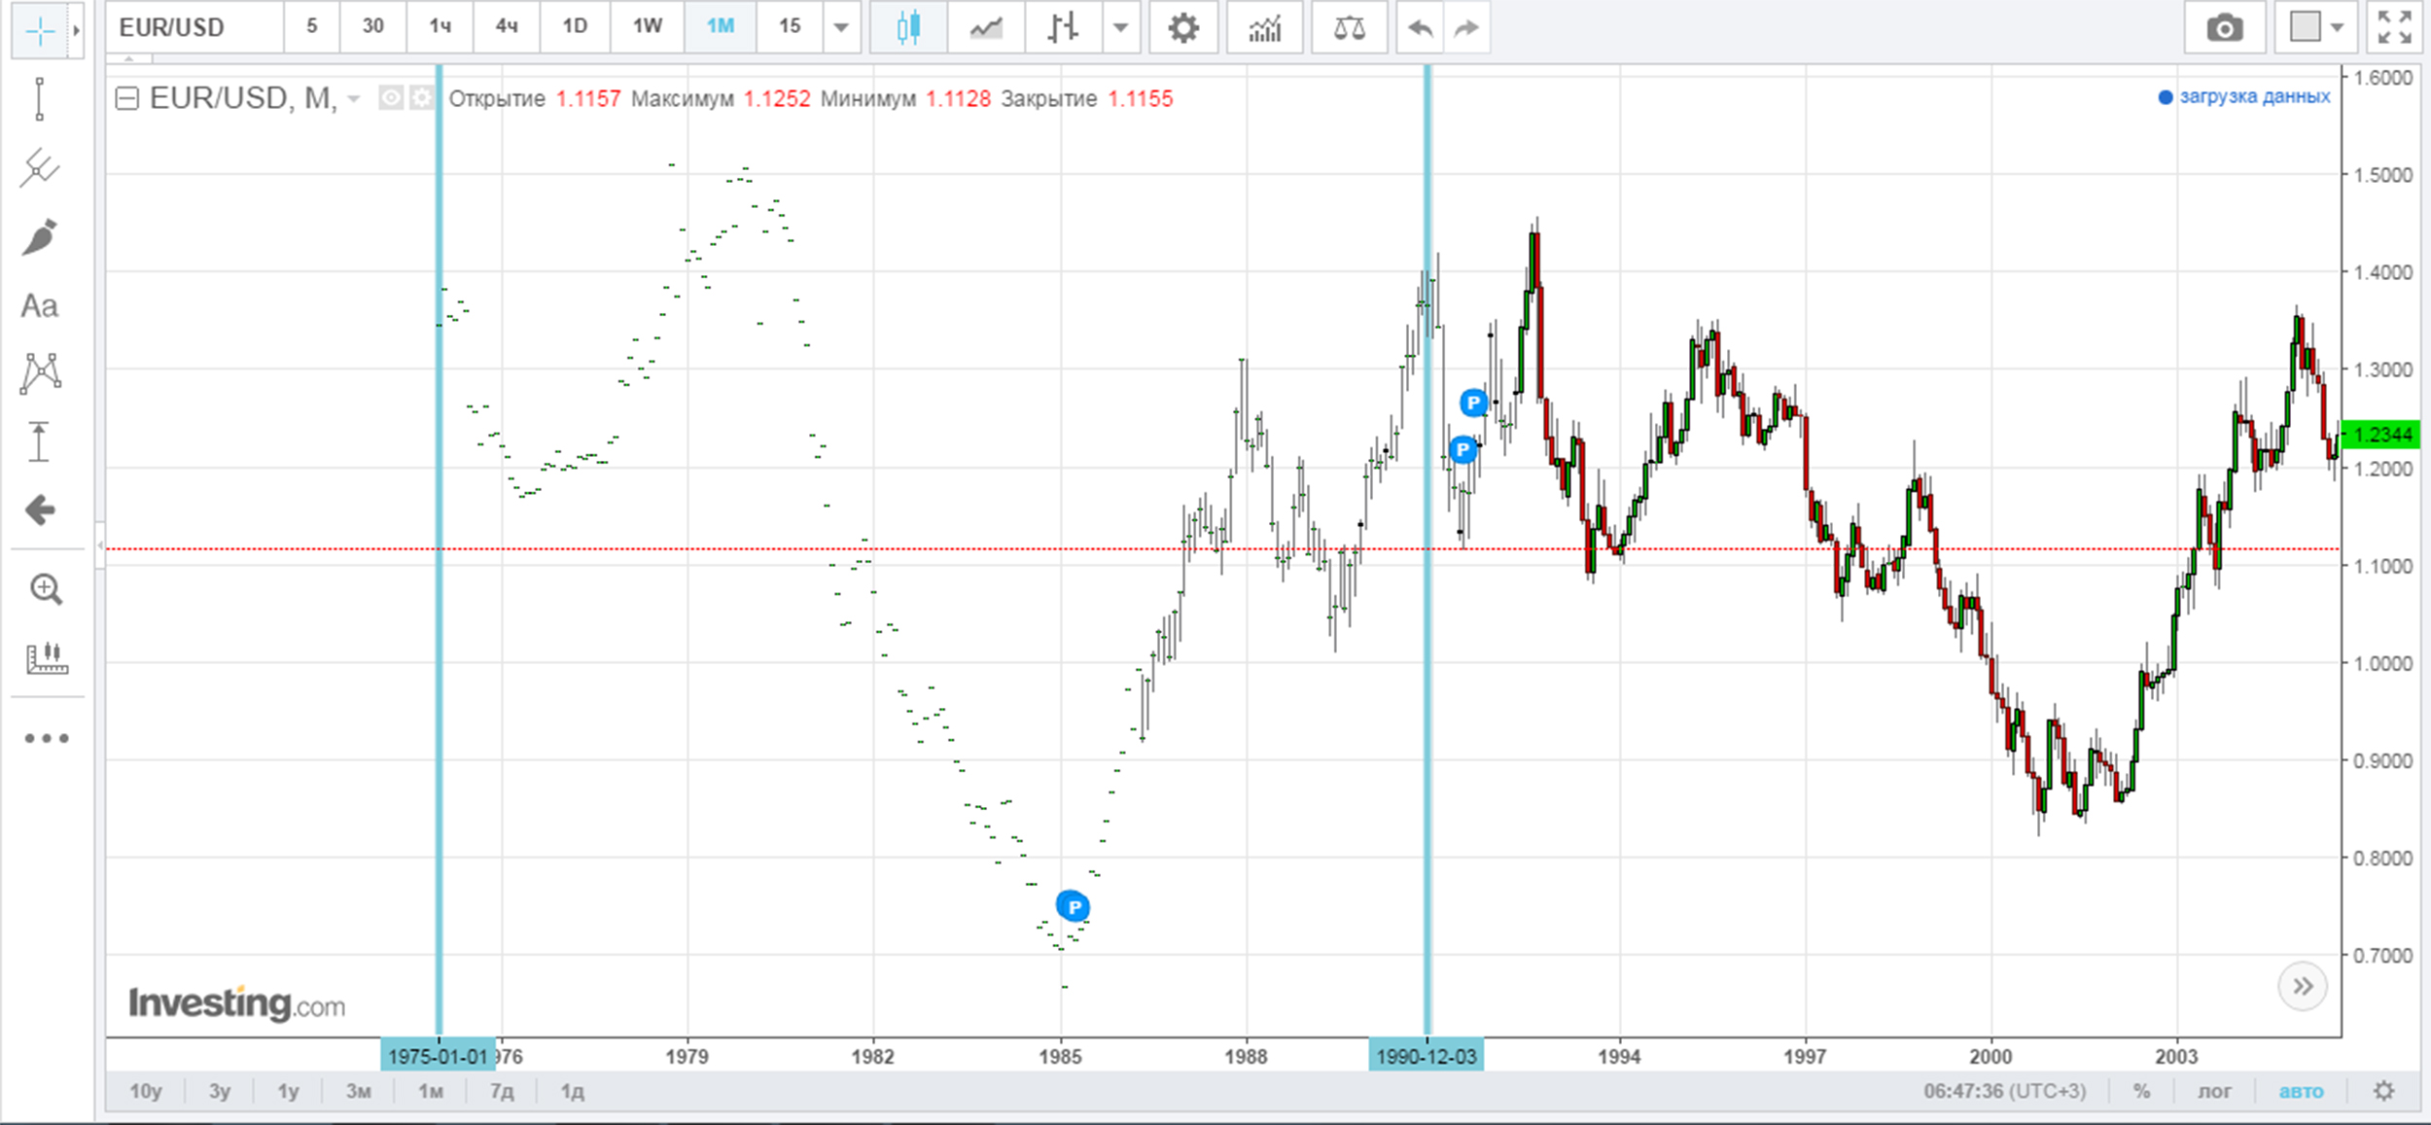Open EUR/USD series settings in legend

pyautogui.click(x=421, y=98)
